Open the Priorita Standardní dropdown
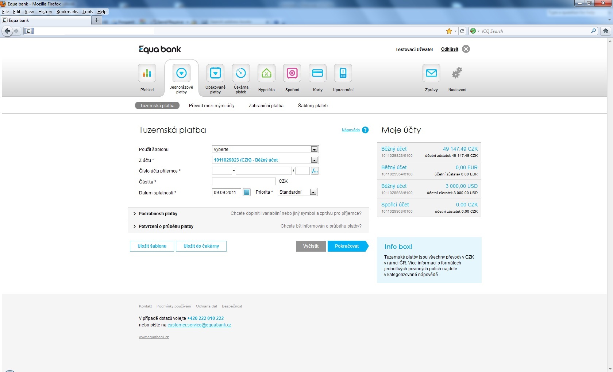The width and height of the screenshot is (613, 372). [298, 192]
